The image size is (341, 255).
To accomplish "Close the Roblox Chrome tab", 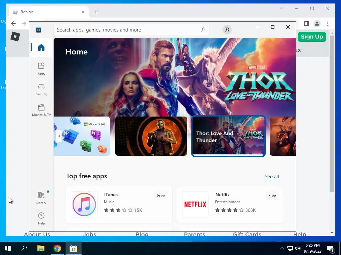I will pos(83,12).
